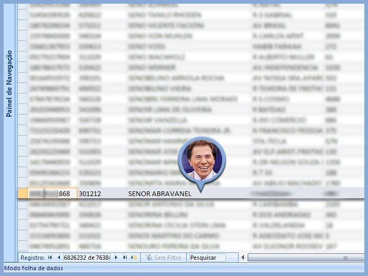The image size is (368, 276).
Task: Go to the previous record
Action: tap(59, 258)
